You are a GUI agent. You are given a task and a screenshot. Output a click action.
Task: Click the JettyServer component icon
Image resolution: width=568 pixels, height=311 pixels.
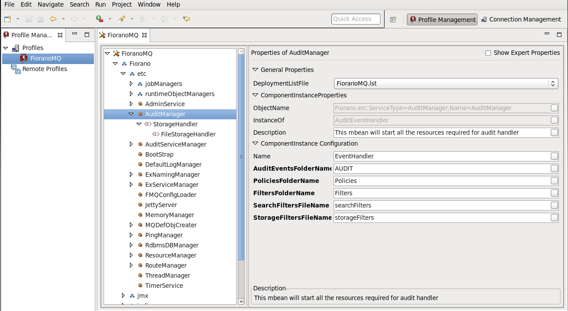(x=140, y=205)
